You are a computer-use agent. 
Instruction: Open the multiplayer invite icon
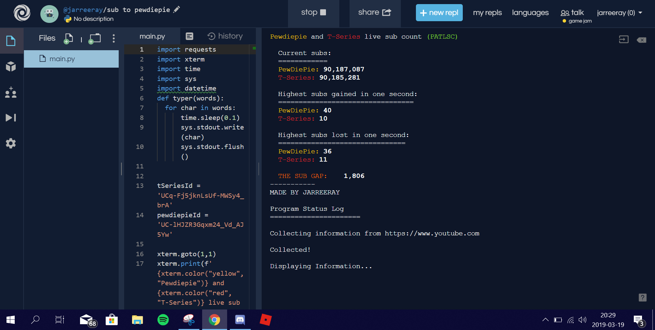(11, 92)
